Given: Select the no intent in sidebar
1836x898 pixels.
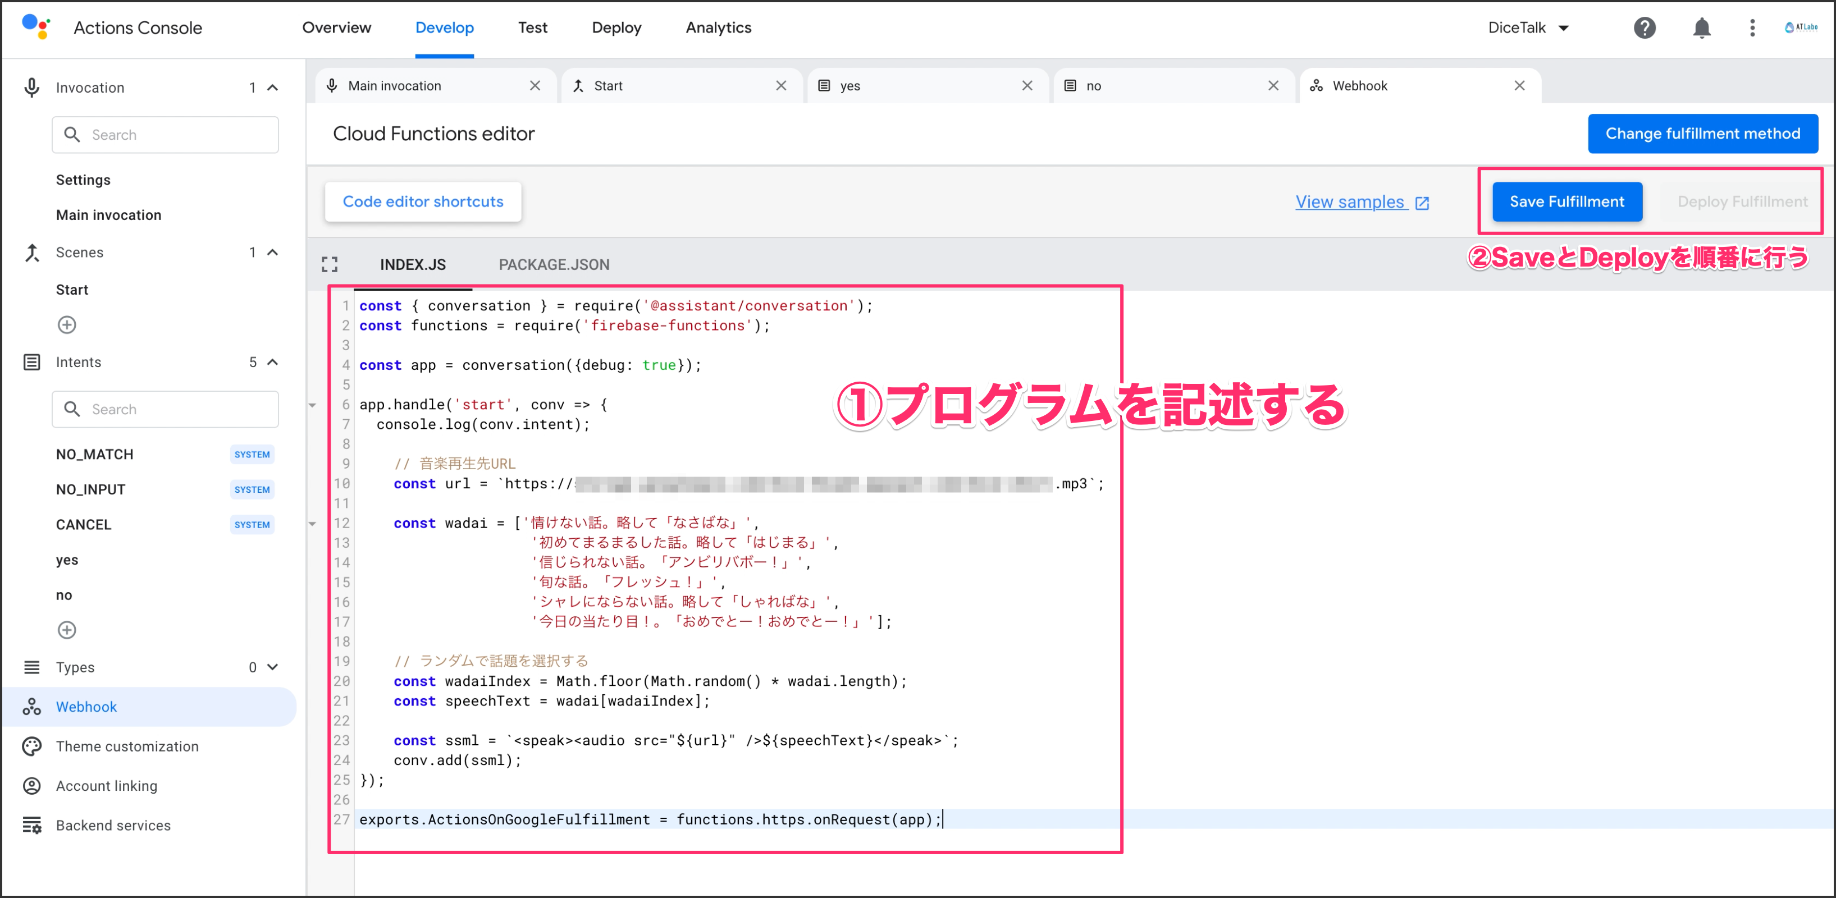Looking at the screenshot, I should pos(64,595).
